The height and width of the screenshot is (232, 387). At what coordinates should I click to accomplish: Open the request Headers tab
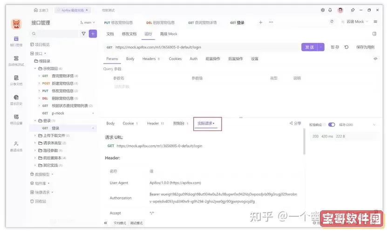pos(151,59)
